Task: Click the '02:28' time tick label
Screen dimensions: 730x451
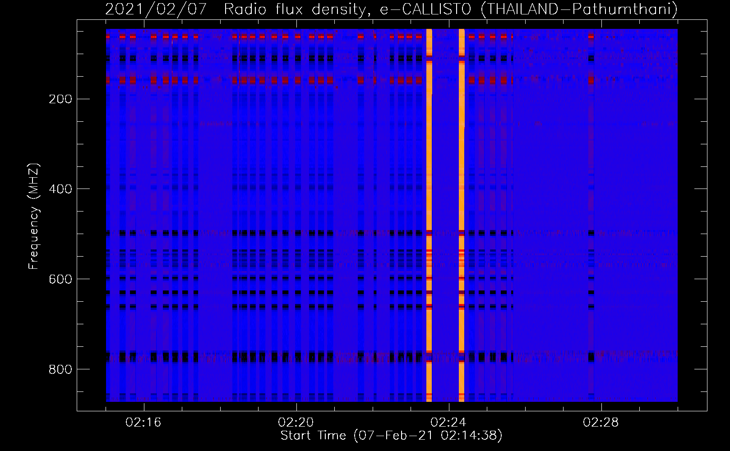Action: pos(601,423)
